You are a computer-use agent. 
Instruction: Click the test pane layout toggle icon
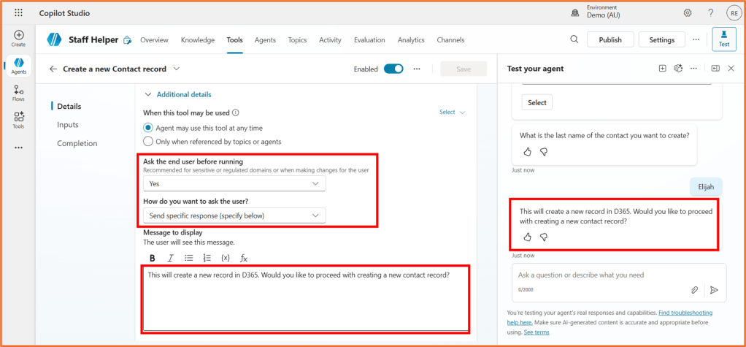point(715,69)
